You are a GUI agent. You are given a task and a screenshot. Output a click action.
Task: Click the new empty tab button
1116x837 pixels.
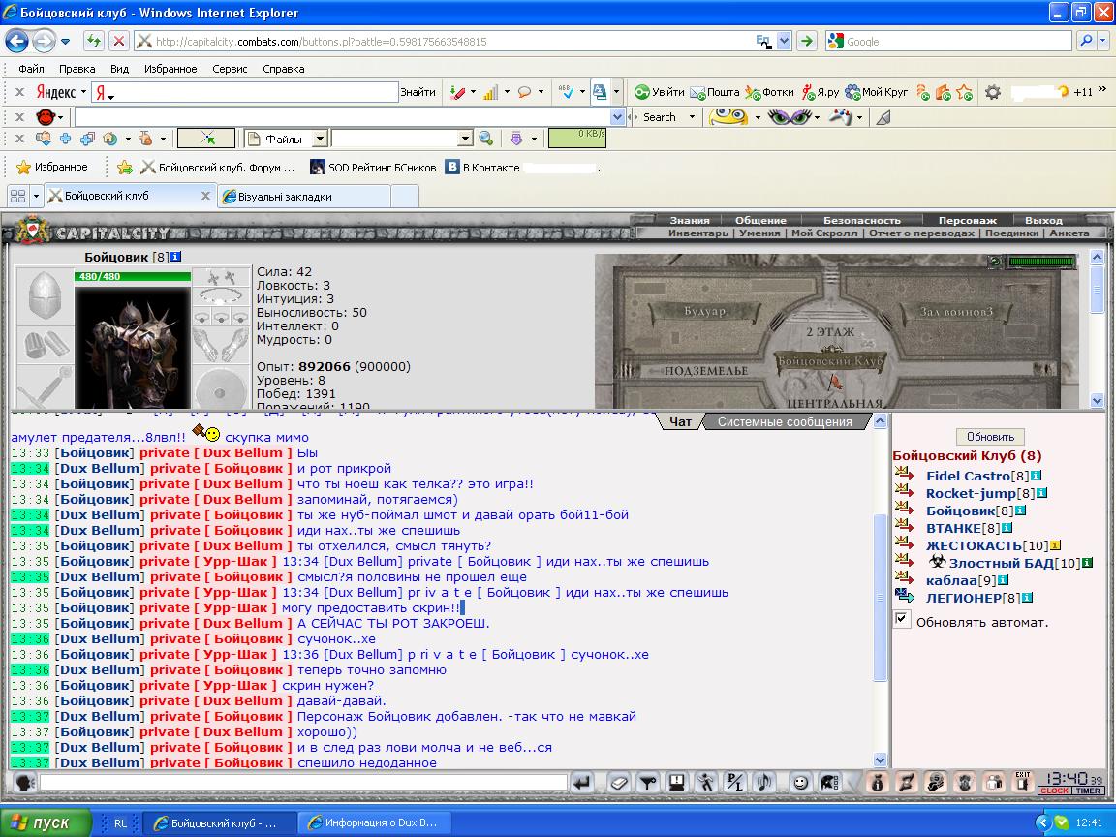[404, 197]
